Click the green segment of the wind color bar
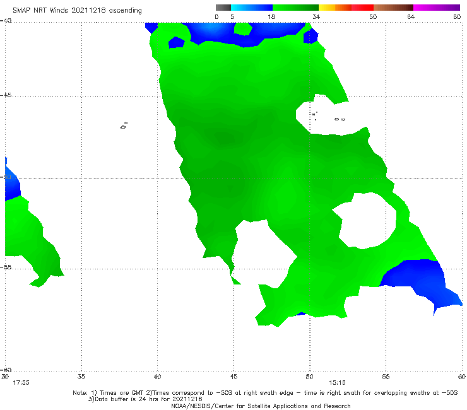The width and height of the screenshot is (467, 410). point(295,8)
